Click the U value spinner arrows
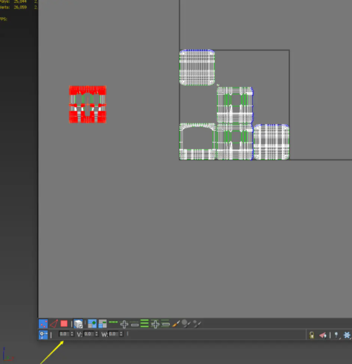352x364 pixels. [72, 334]
